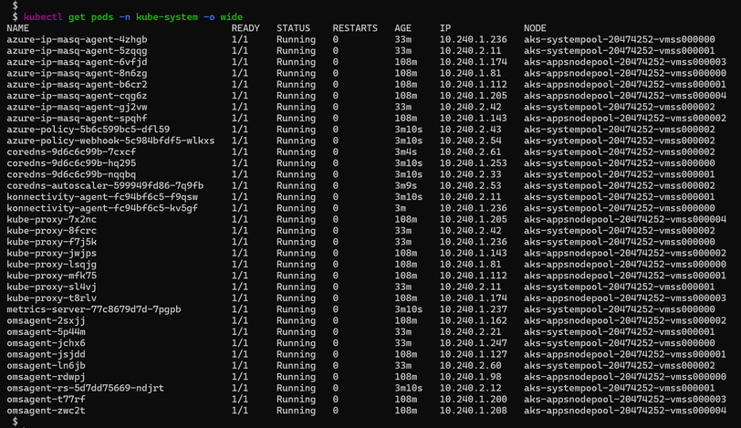Select pod name omsagent-rdwpj
Screen dimensions: 741x428
click(46, 377)
